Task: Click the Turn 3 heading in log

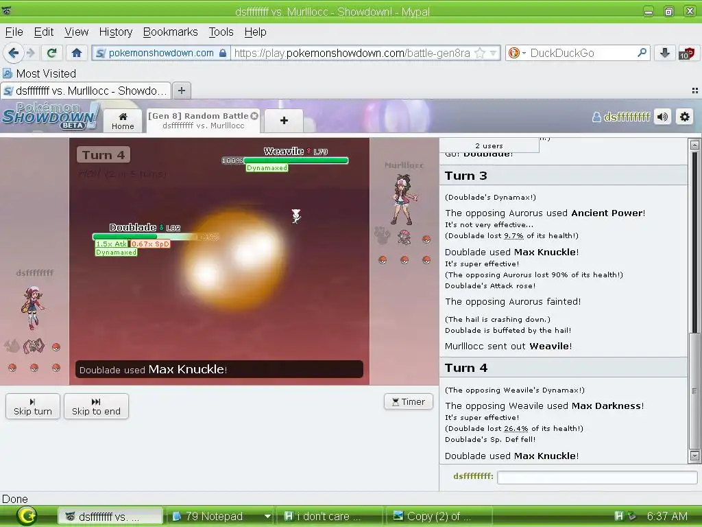Action: [x=465, y=176]
